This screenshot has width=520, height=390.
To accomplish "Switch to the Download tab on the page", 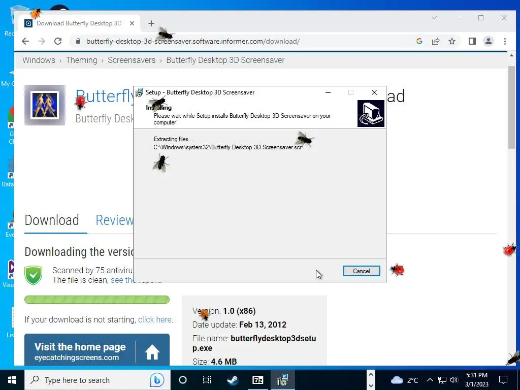I will pos(52,220).
